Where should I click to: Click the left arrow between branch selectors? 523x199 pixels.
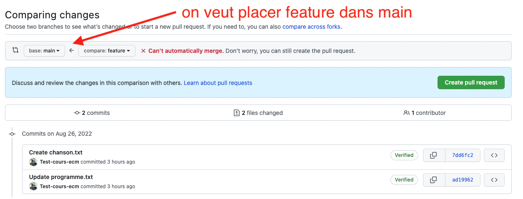[72, 51]
